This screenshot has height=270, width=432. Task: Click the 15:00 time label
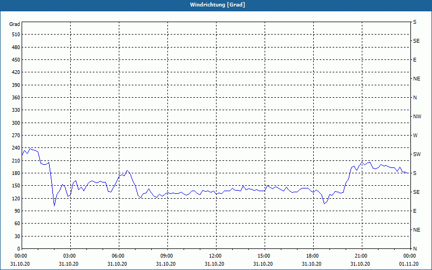pyautogui.click(x=265, y=256)
